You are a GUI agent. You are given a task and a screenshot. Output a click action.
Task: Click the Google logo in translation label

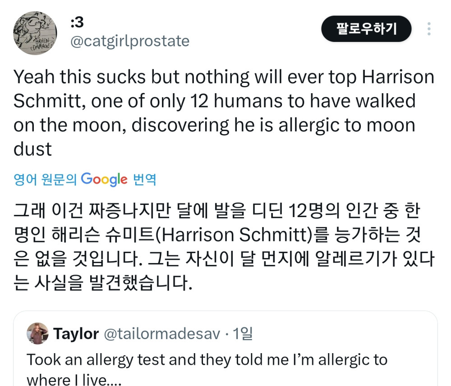pyautogui.click(x=104, y=179)
